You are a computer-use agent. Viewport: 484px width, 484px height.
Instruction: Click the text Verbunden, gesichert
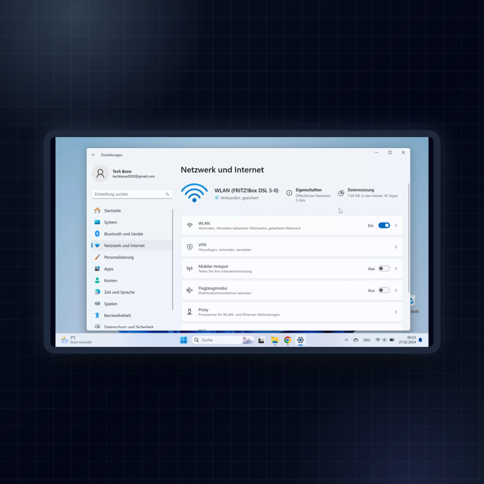(240, 198)
